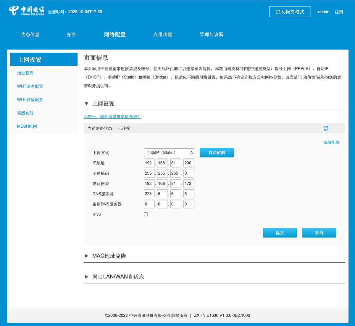
Task: Click the 子网掩码 second octet field
Action: click(x=162, y=173)
